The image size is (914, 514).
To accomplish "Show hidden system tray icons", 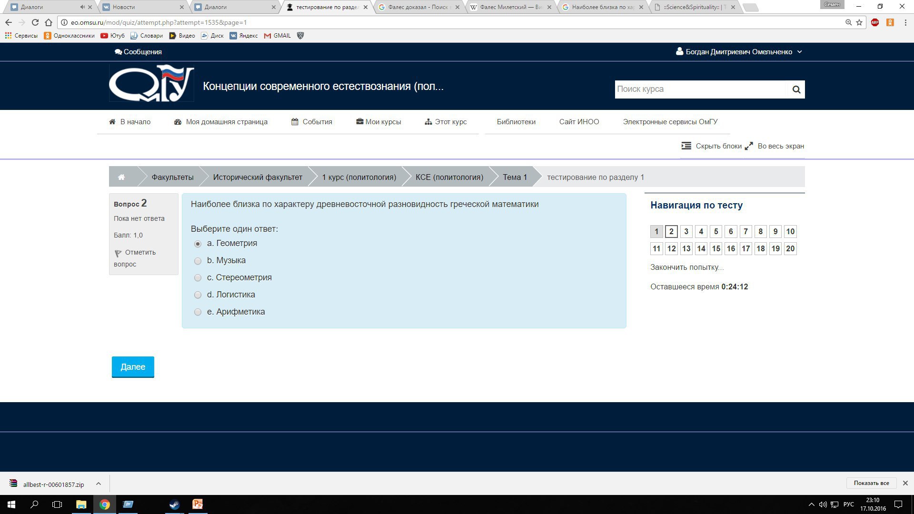I will (811, 504).
